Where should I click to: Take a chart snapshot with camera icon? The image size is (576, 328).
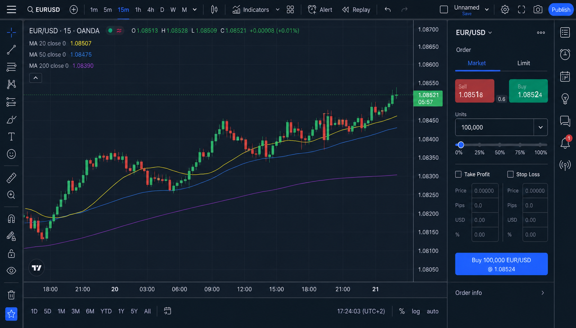pos(538,10)
